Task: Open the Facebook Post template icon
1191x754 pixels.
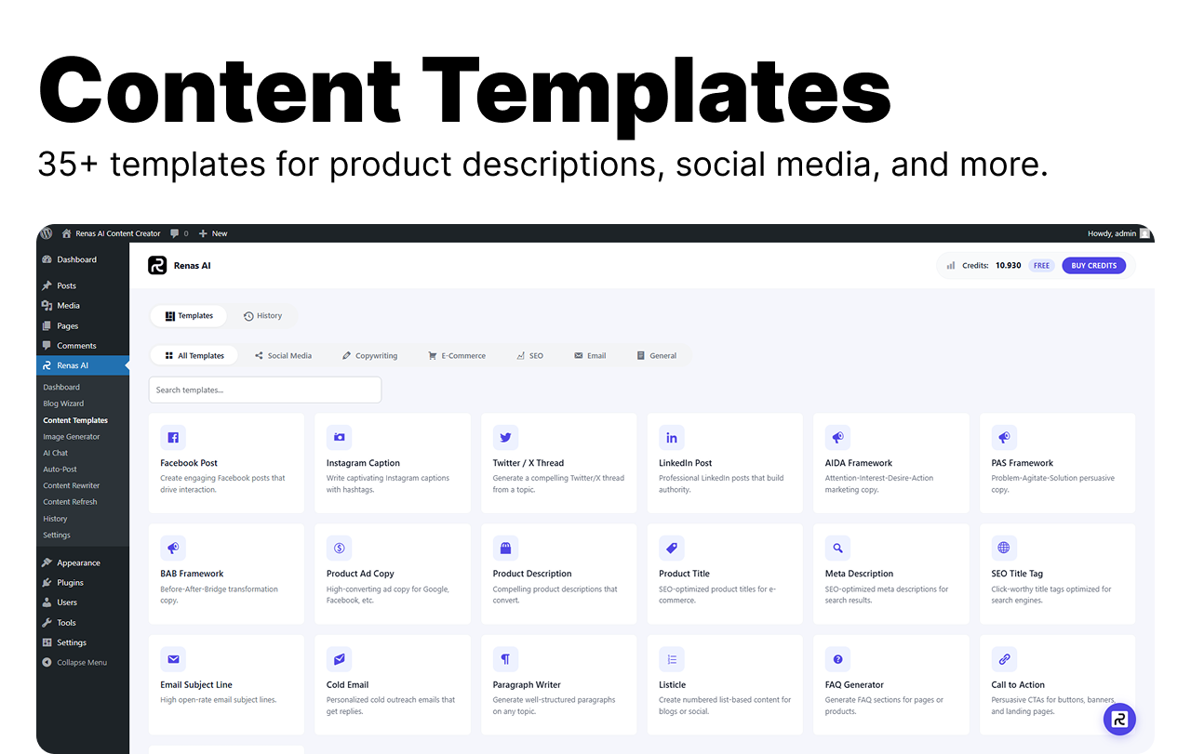Action: point(173,437)
